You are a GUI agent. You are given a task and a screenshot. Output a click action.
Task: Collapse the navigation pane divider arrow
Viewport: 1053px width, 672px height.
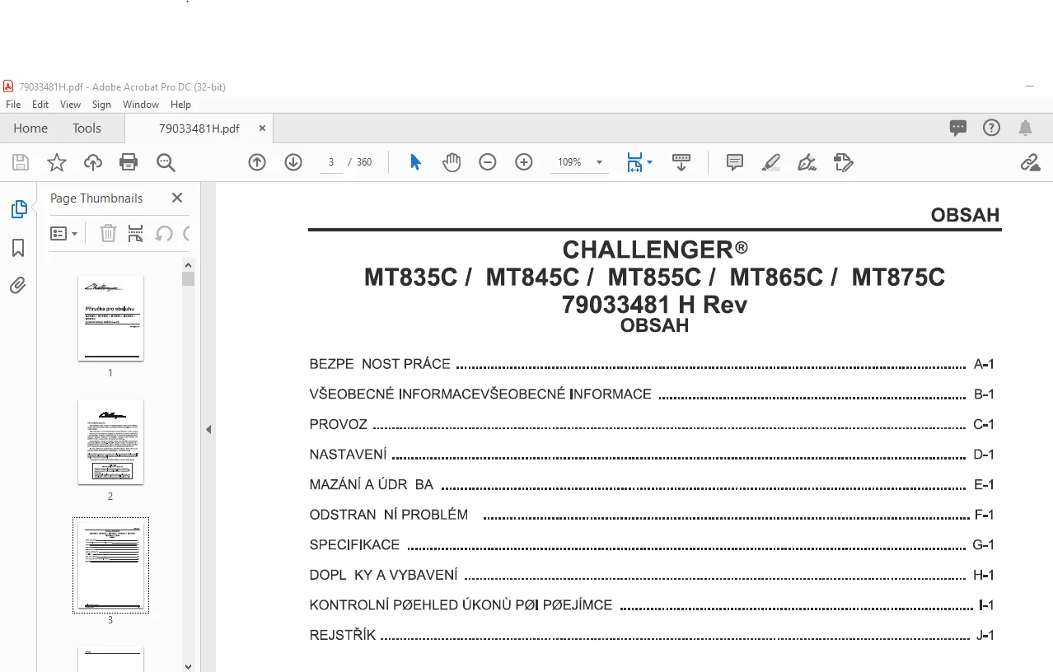point(208,429)
